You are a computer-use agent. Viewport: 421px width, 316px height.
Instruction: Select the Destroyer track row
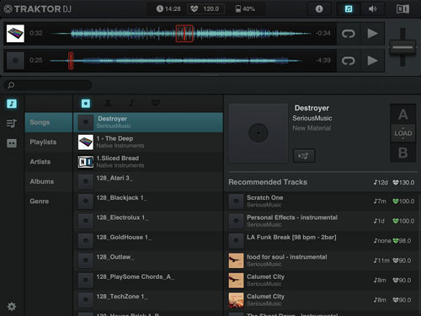tap(148, 122)
